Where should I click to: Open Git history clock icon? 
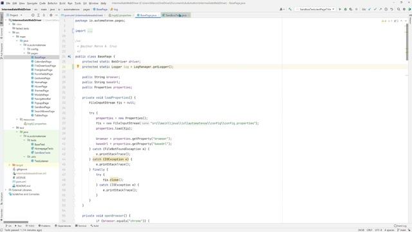tap(386, 9)
